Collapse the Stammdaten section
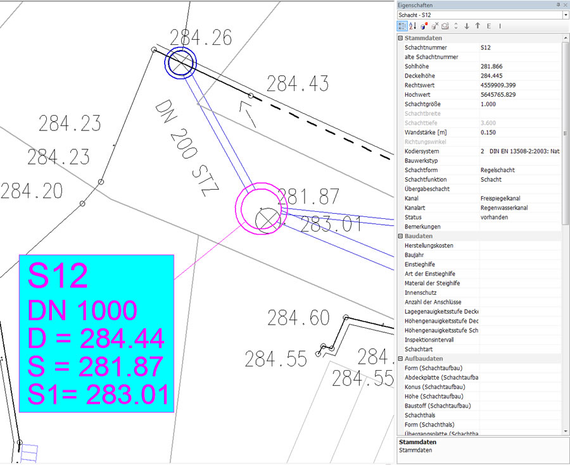Image resolution: width=570 pixels, height=465 pixels. [x=400, y=38]
